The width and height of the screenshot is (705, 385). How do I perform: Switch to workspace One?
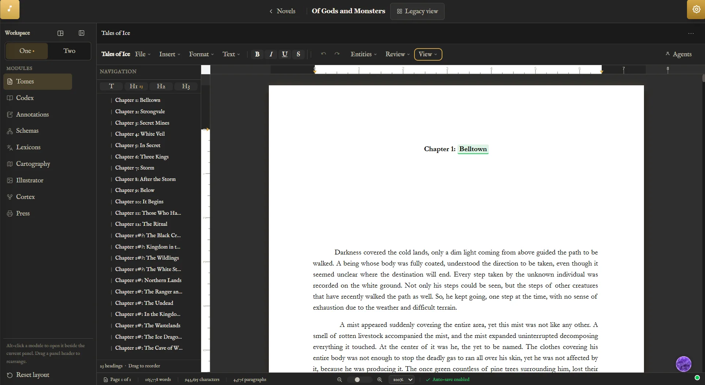coord(27,51)
